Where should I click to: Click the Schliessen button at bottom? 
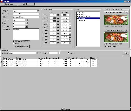click(x=65, y=109)
